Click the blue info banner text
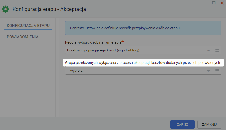Image resolution: width=226 pixels, height=130 pixels. (x=125, y=28)
